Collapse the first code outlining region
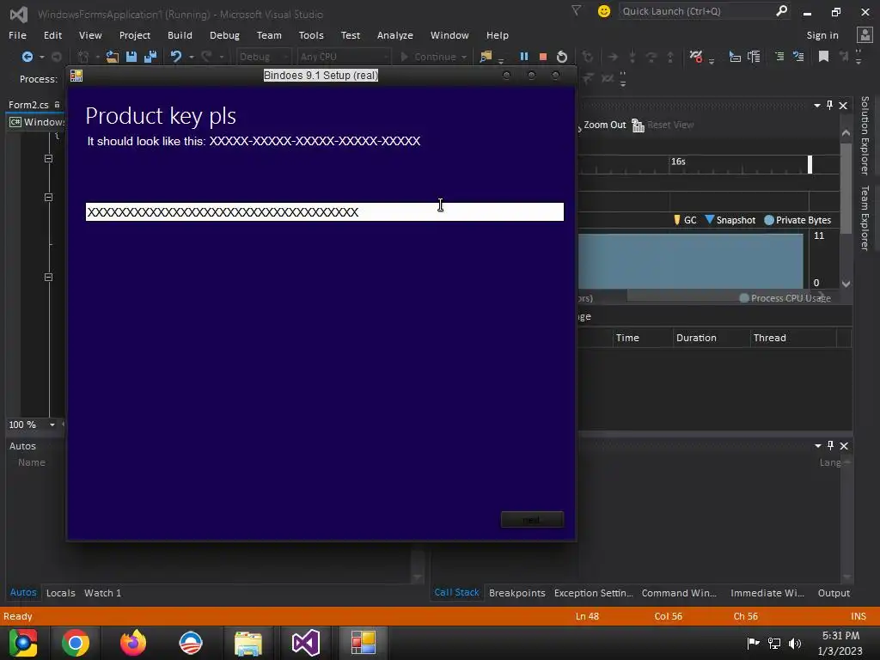Viewport: 880px width, 660px height. coord(49,159)
